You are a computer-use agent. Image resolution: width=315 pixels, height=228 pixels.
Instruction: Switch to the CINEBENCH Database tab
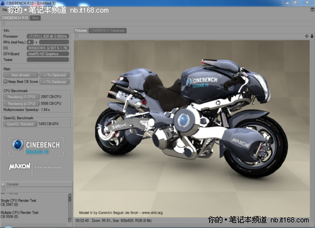(x=108, y=31)
